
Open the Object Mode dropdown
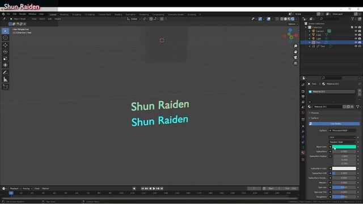point(19,19)
